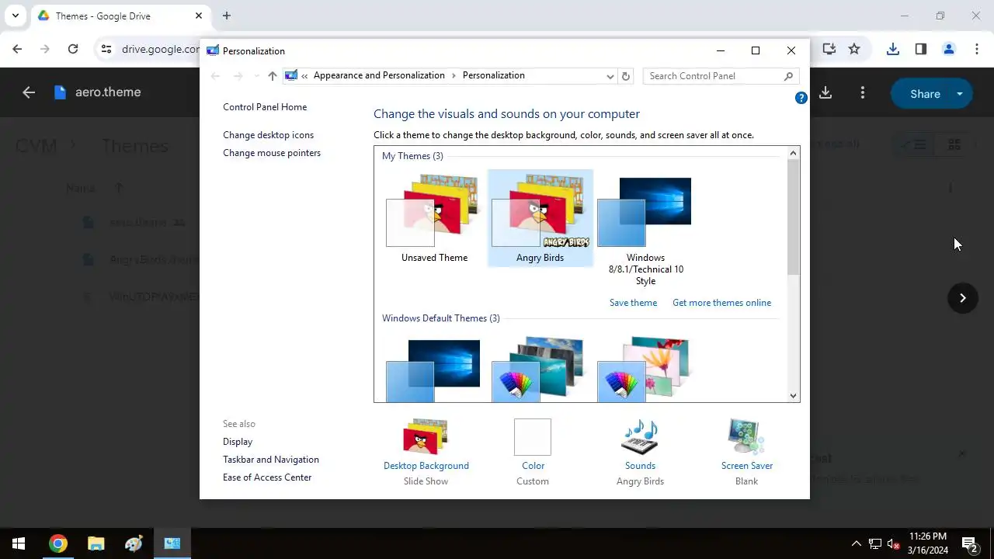
Task: Open Ease of Access Center link
Action: [x=267, y=477]
